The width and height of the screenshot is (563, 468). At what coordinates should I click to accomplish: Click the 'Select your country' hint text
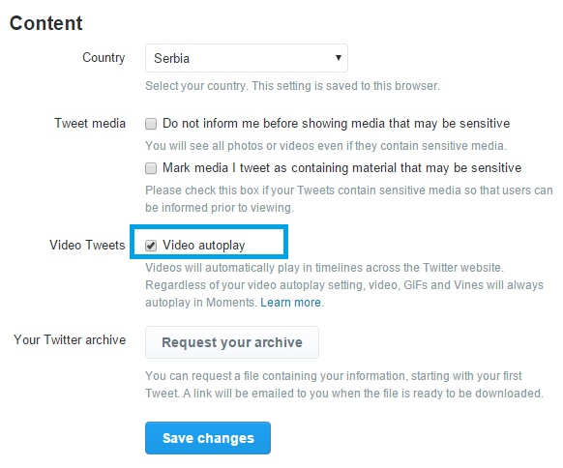292,86
